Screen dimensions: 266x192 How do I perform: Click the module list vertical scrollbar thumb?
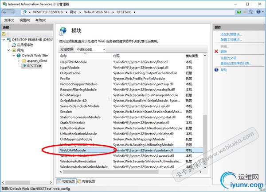205,139
